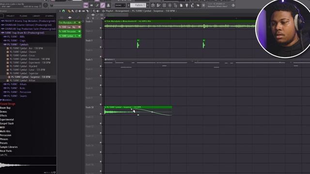Toggle the mute switch on Track 5
310x174 pixels.
click(x=101, y=66)
